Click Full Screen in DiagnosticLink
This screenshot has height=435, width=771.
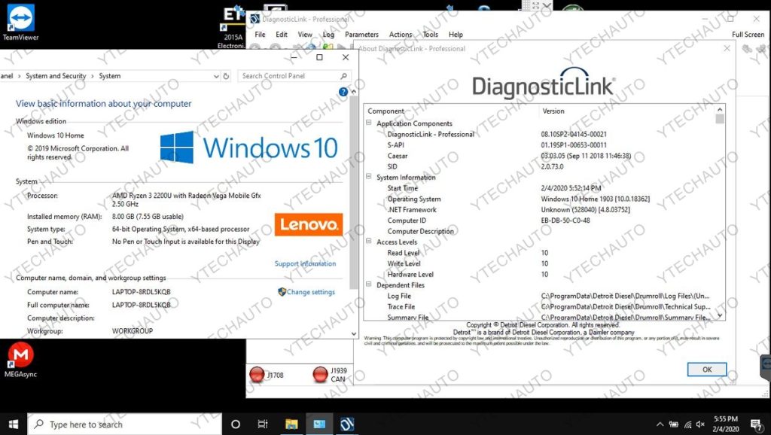(x=748, y=35)
